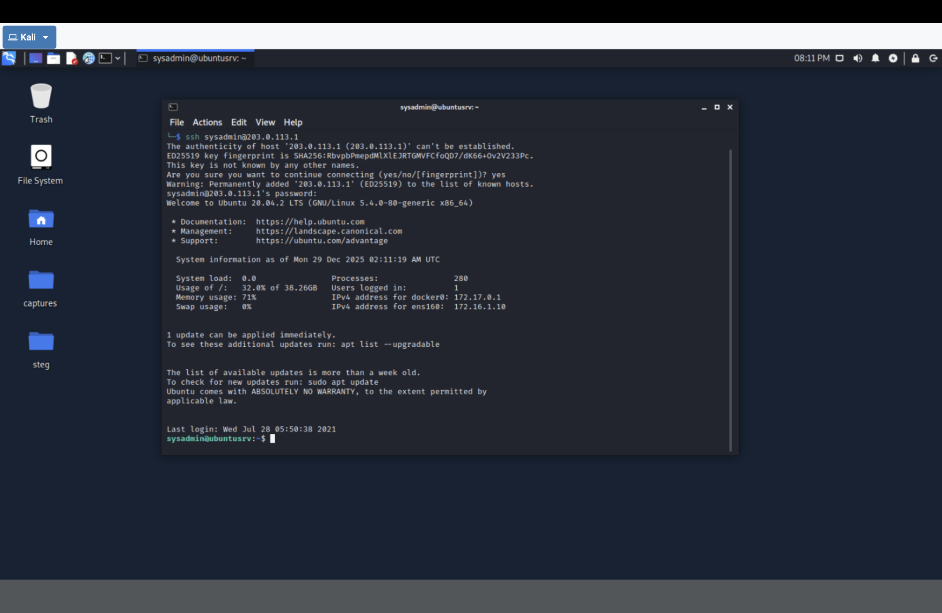Open the Help menu in terminal
The height and width of the screenshot is (613, 942).
tap(293, 122)
